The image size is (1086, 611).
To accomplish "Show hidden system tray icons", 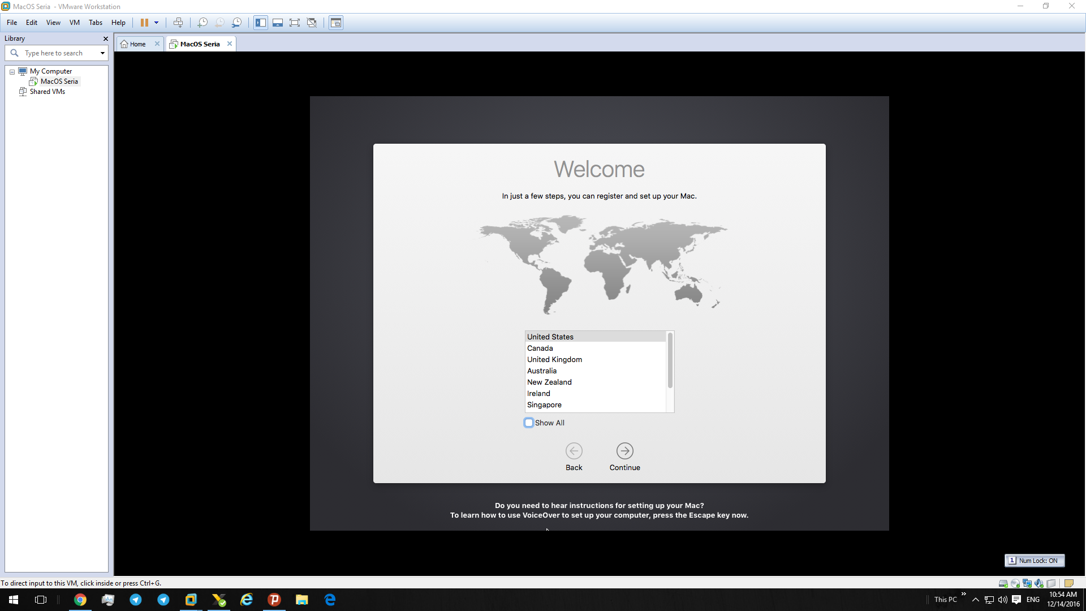I will coord(976,600).
